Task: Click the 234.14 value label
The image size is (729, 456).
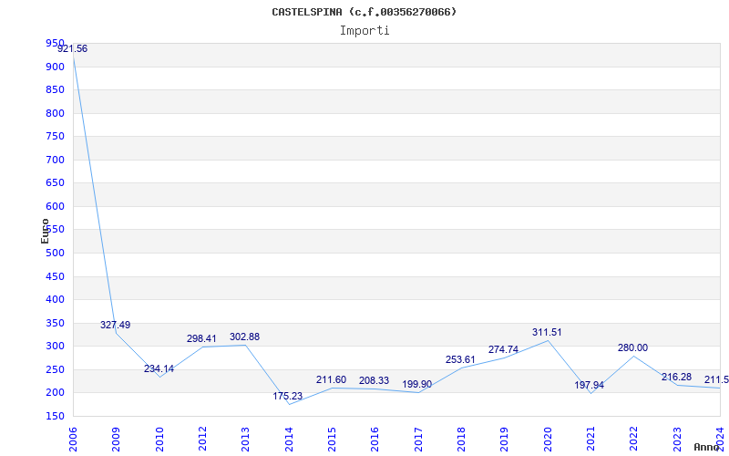Action: [159, 368]
